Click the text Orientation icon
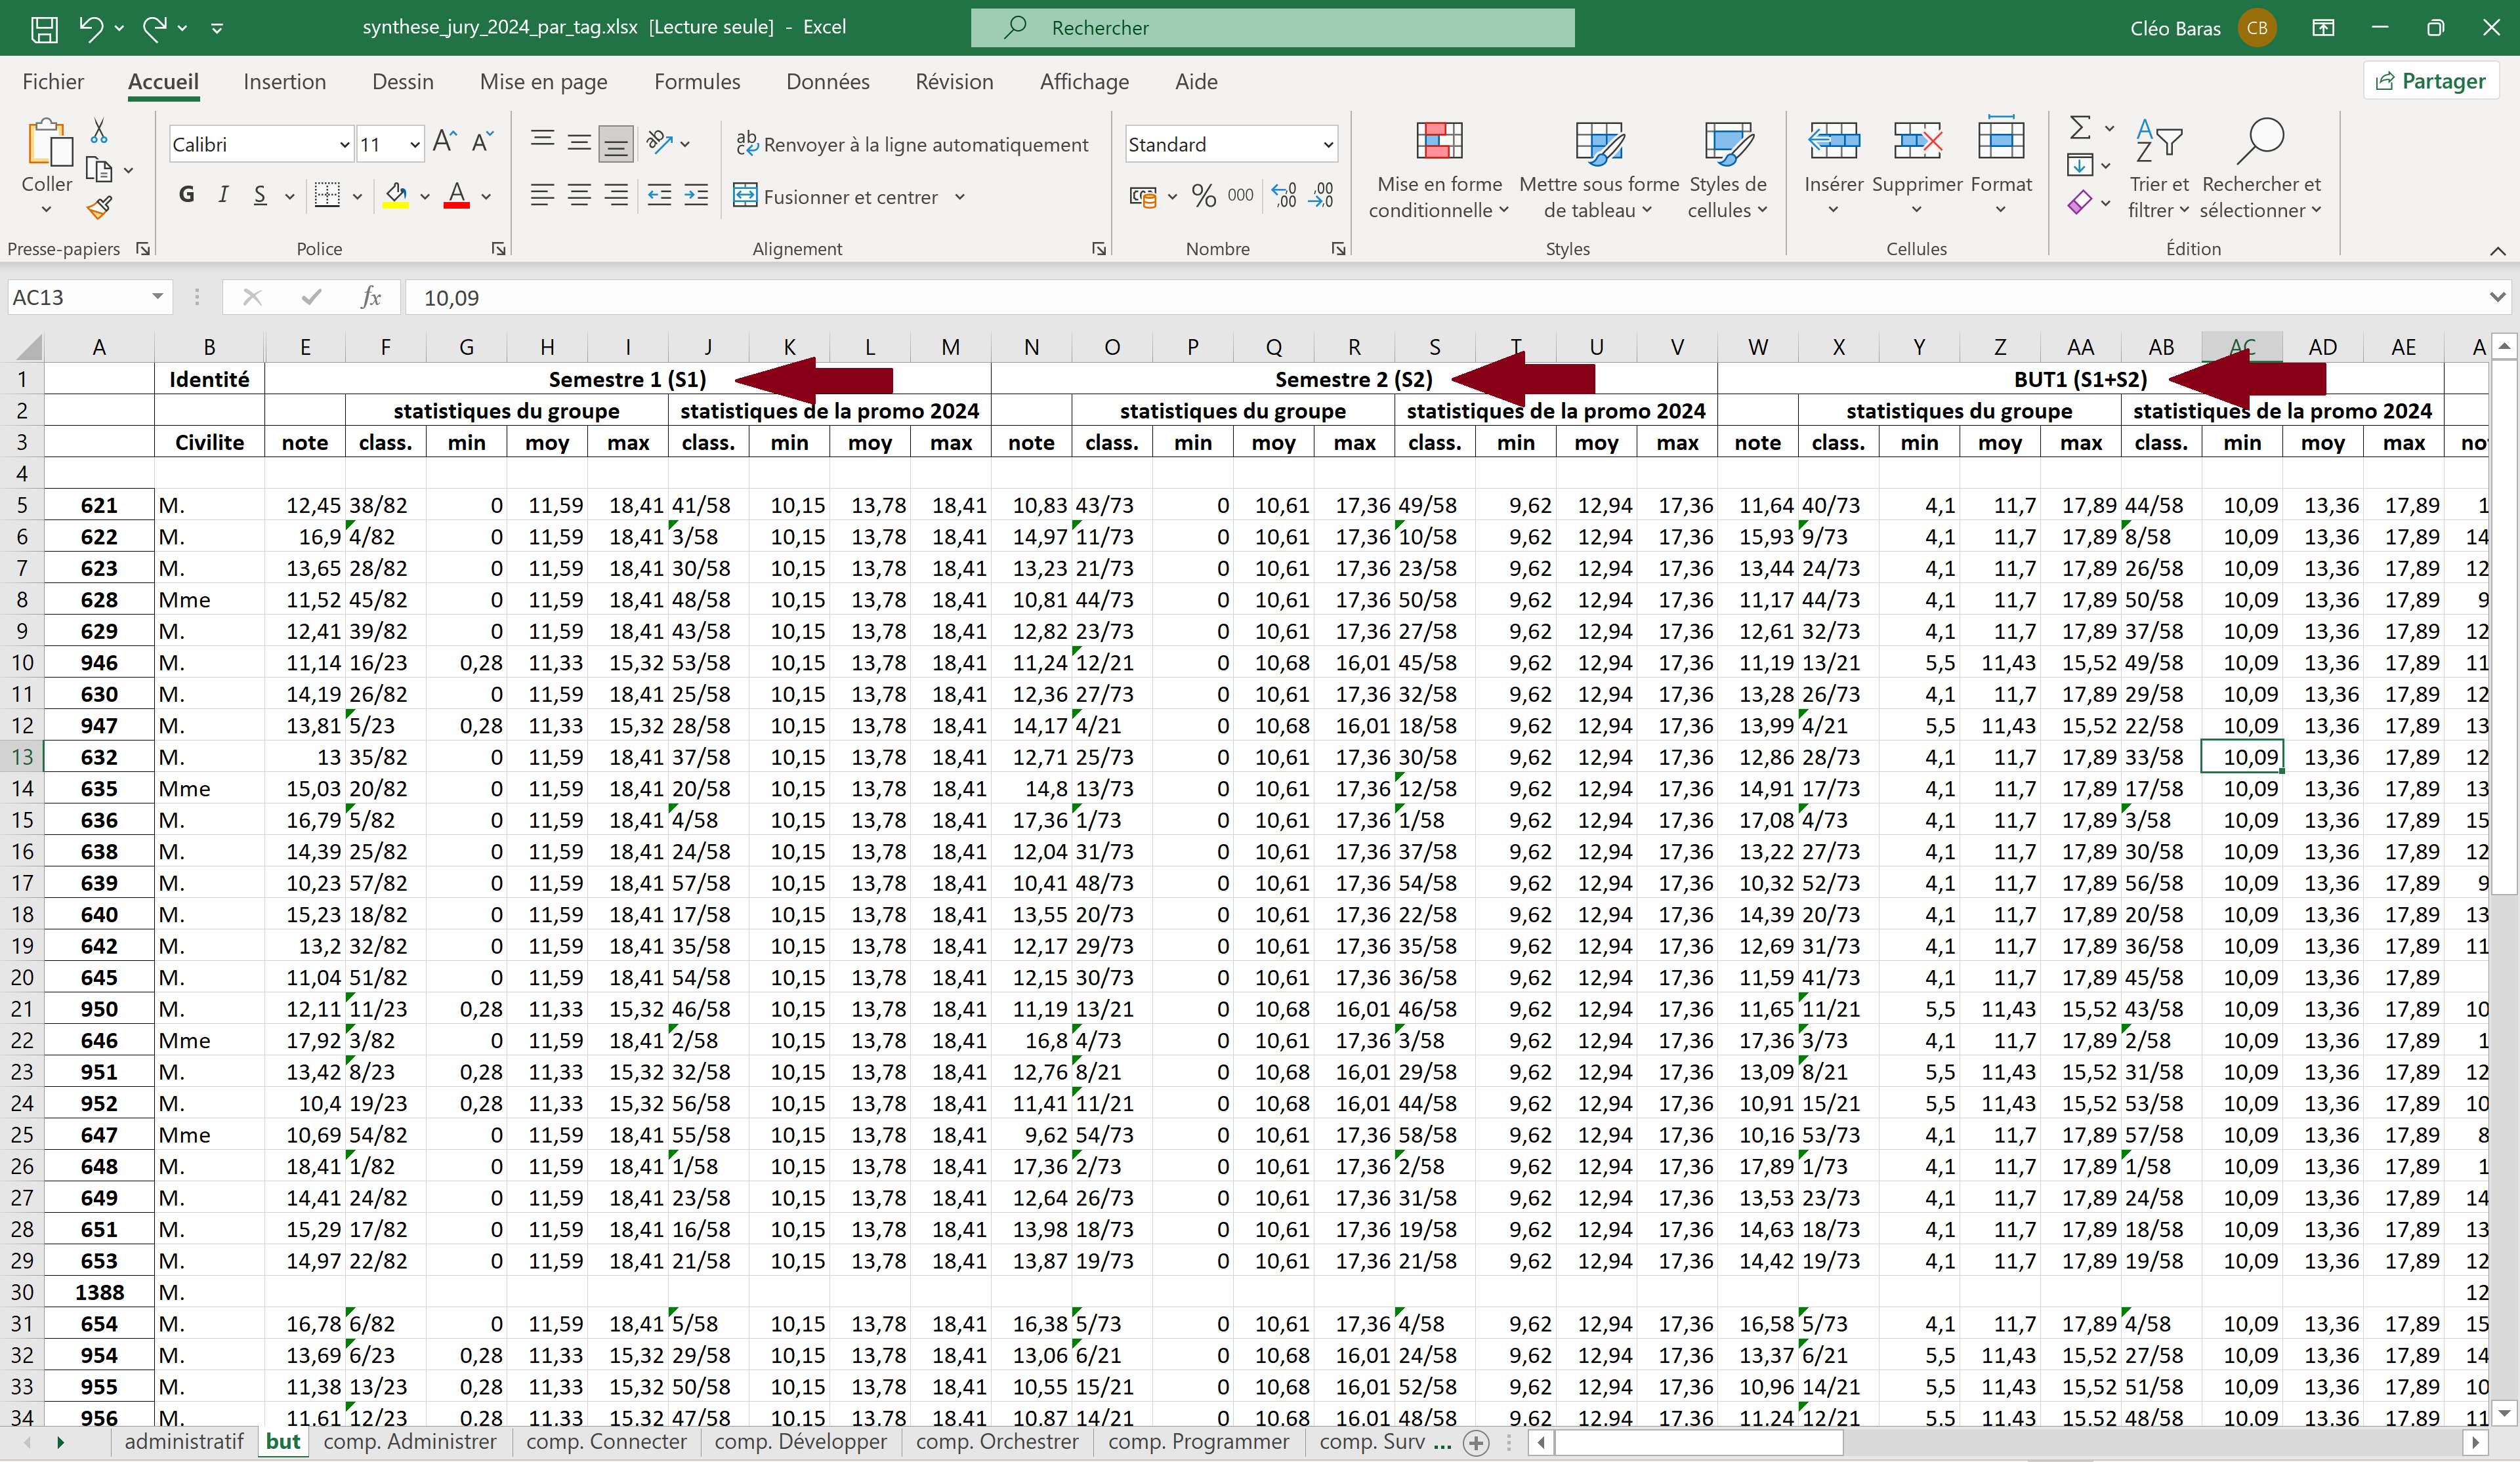 click(x=659, y=143)
